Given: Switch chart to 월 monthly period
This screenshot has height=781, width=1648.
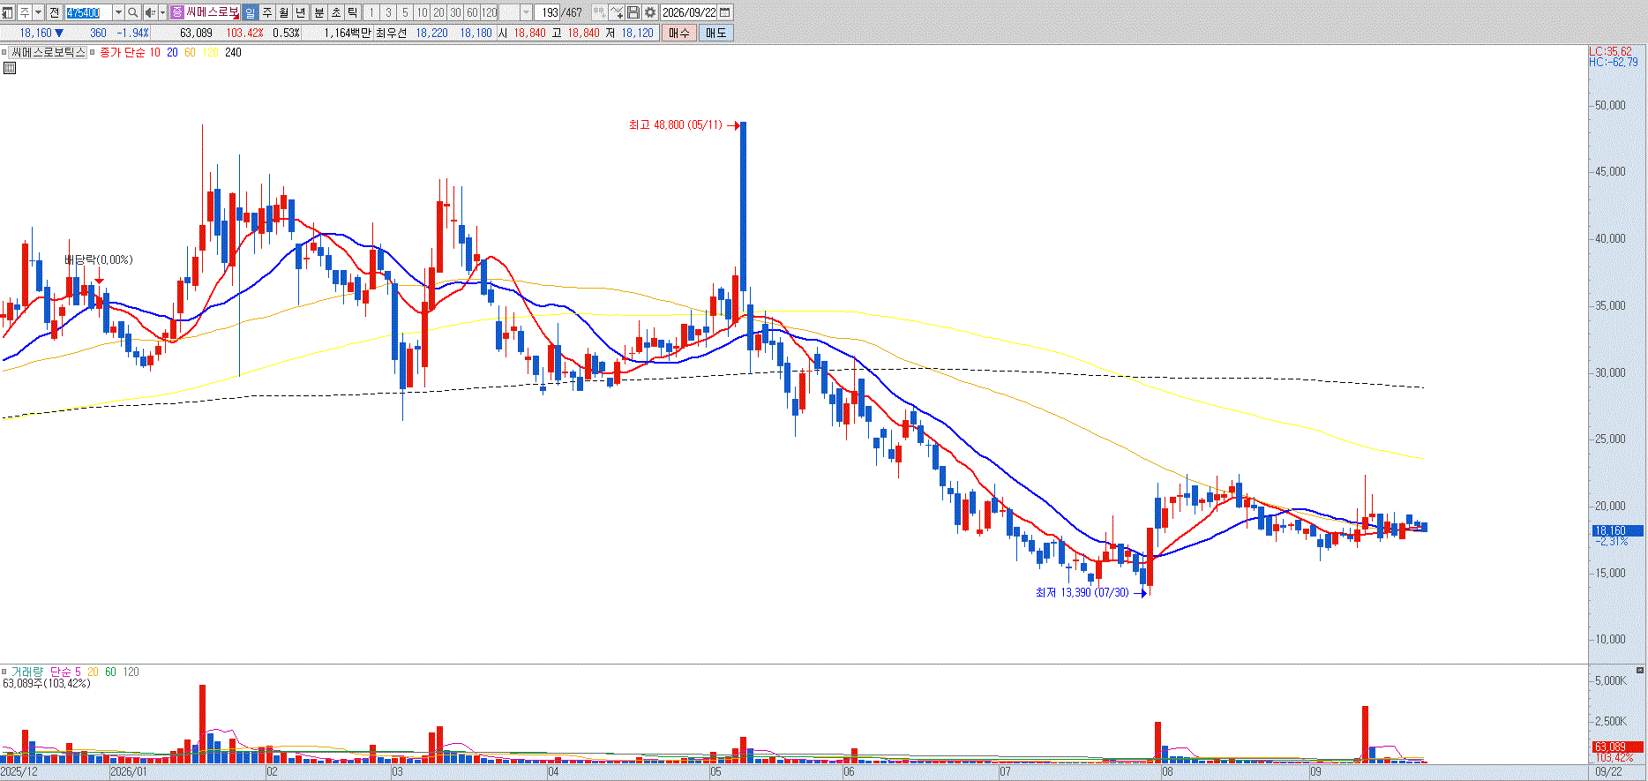Looking at the screenshot, I should pos(283,12).
